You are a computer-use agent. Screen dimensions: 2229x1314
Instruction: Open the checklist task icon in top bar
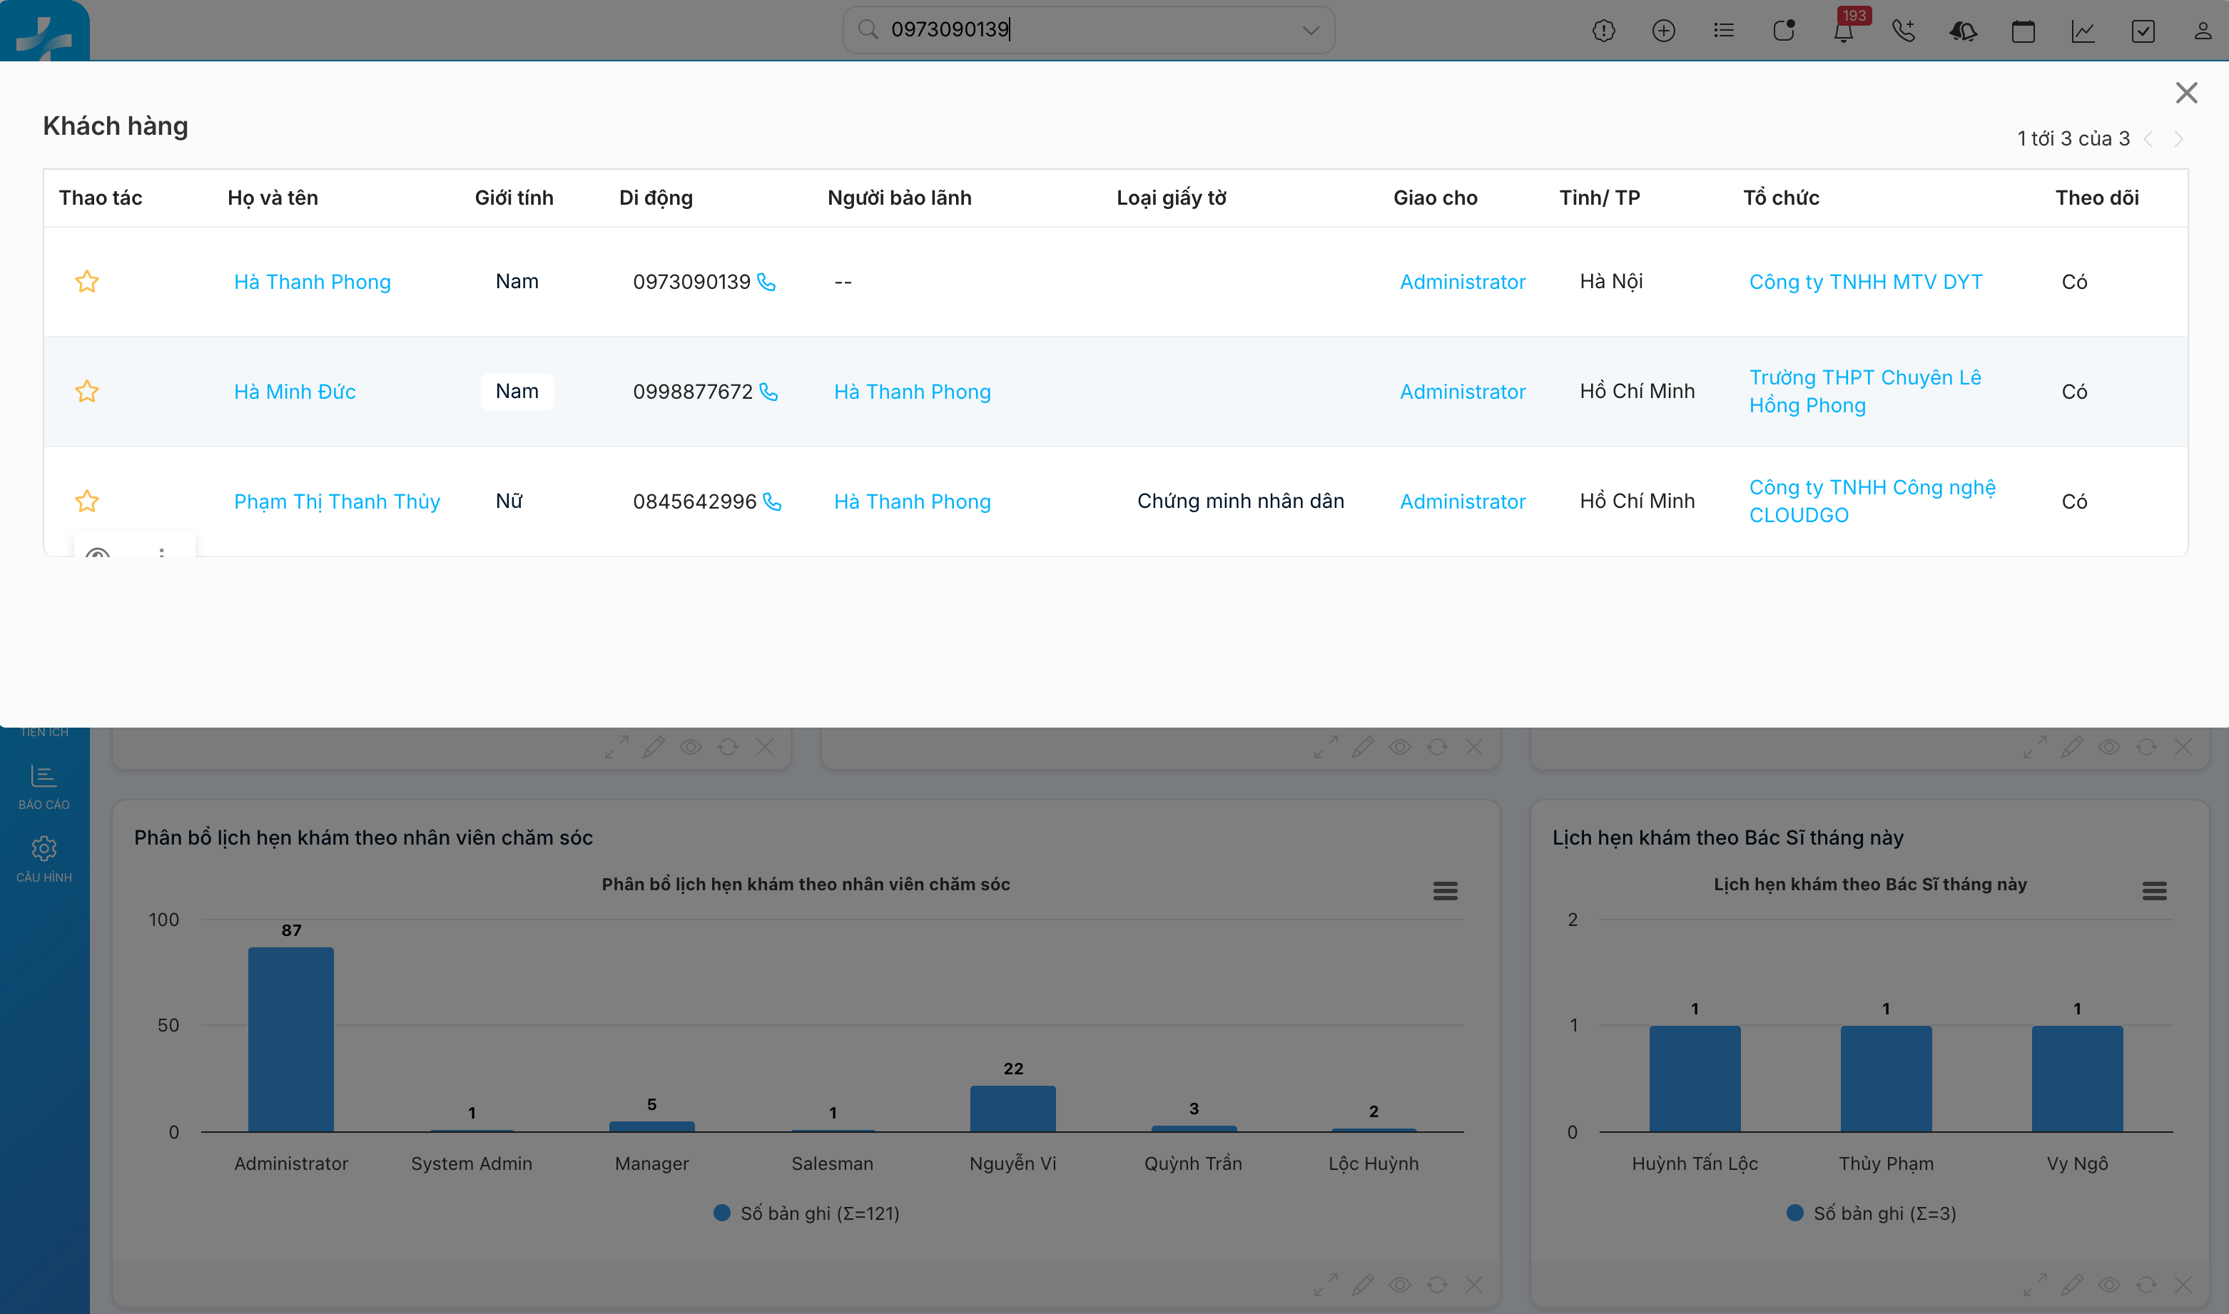pyautogui.click(x=2142, y=32)
